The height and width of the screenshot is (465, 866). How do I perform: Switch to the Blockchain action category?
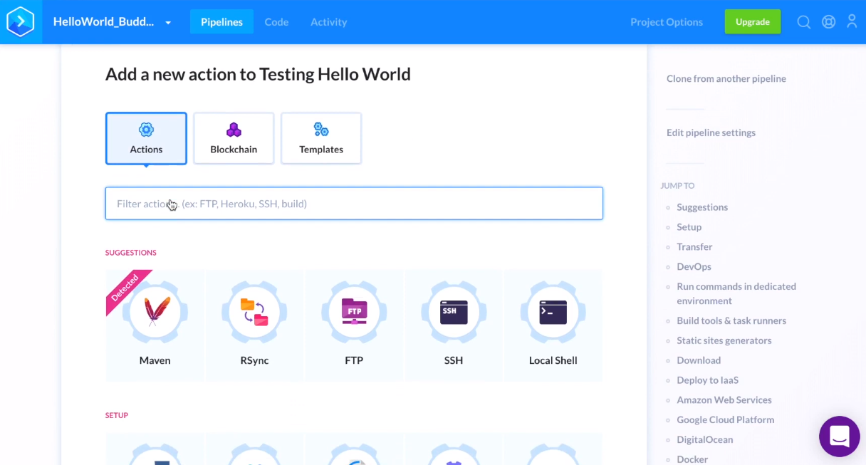pos(234,137)
